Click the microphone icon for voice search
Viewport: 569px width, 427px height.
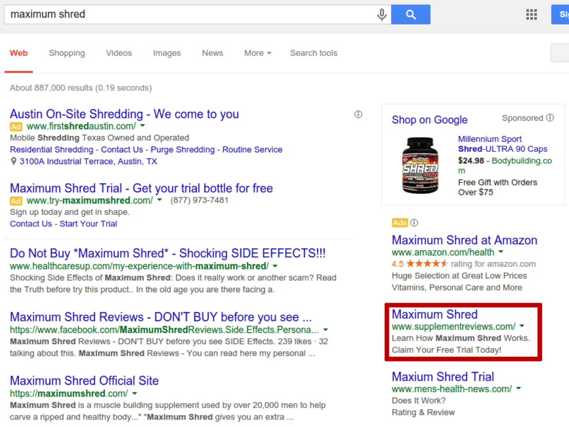382,14
